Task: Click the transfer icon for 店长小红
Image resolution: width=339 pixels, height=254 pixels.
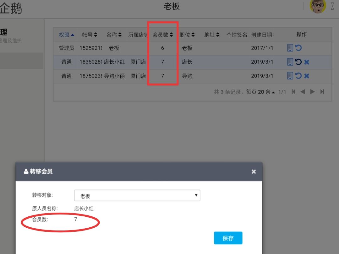Action: click(x=298, y=62)
